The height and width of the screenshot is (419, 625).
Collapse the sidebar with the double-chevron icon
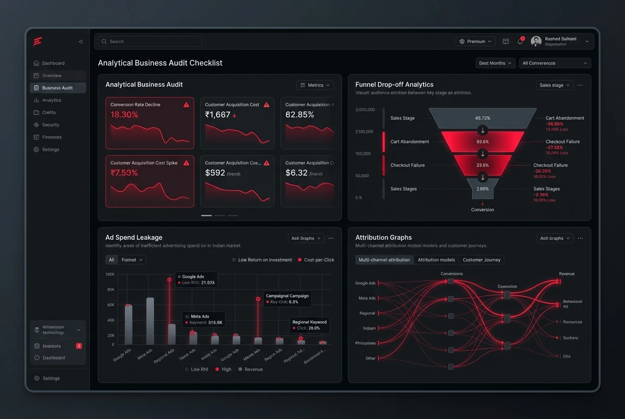[81, 42]
